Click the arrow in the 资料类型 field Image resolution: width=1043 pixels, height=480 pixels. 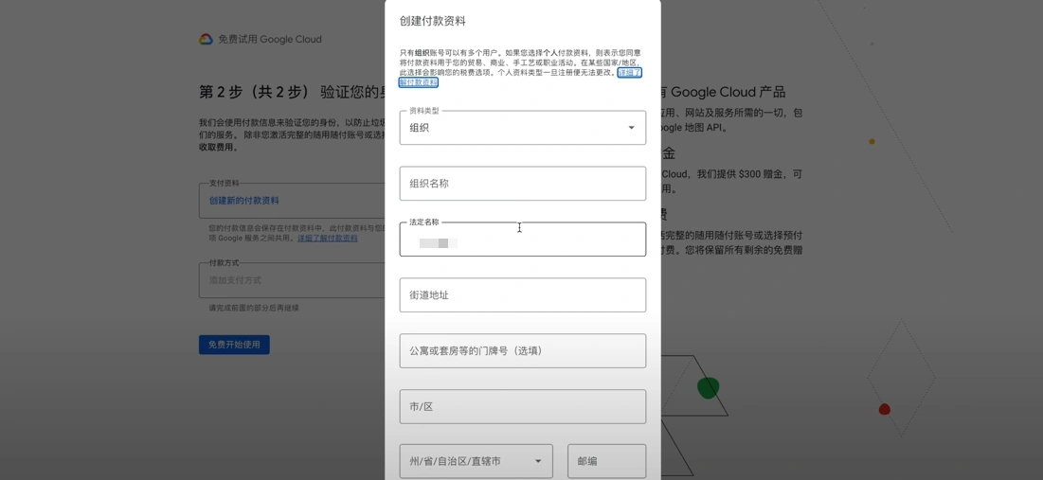coord(632,128)
